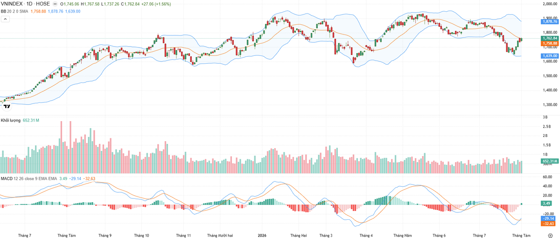Click the 1,762.84 current price label
Screen dimensions: 560x238
(550, 38)
